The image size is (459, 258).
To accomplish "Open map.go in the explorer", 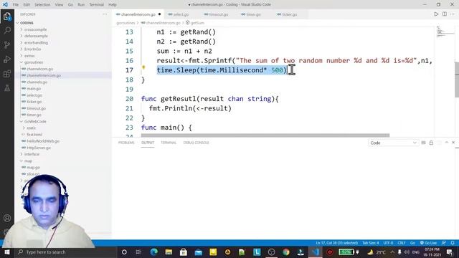I will point(33,167).
